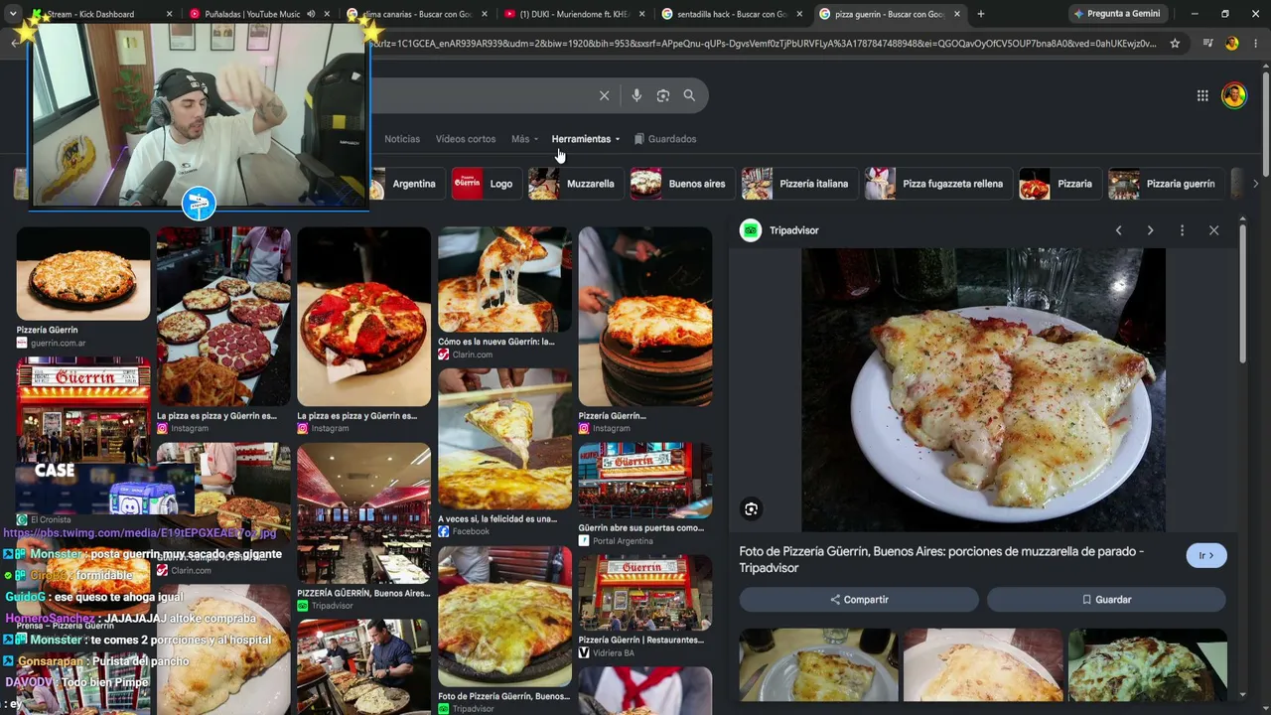This screenshot has height=715, width=1271.
Task: Open the 'porciones de muzzarella de parado' title link
Action: click(941, 559)
